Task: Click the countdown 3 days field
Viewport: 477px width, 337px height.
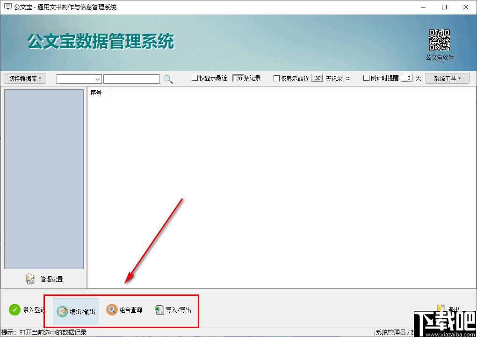Action: (x=407, y=78)
